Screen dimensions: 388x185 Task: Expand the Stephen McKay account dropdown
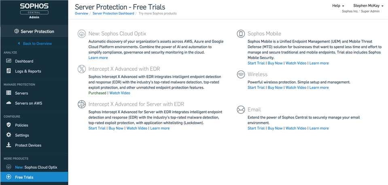(x=369, y=6)
